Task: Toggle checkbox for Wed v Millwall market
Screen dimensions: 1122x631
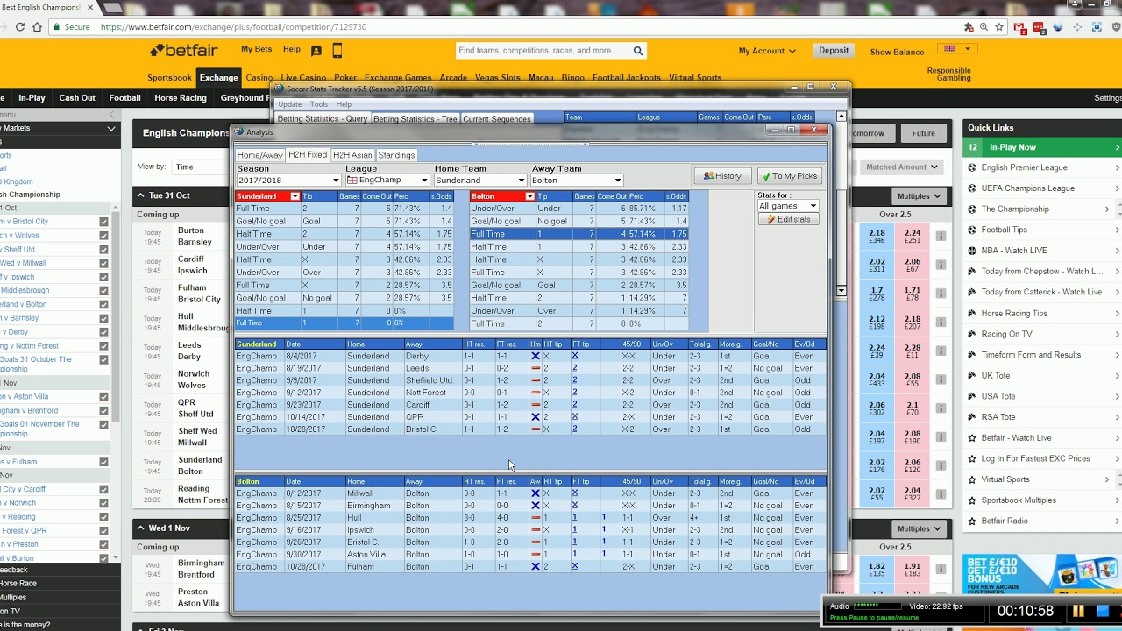Action: (x=103, y=263)
